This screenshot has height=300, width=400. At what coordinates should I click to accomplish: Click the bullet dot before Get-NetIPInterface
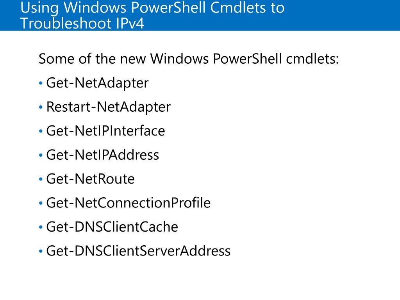click(x=41, y=132)
